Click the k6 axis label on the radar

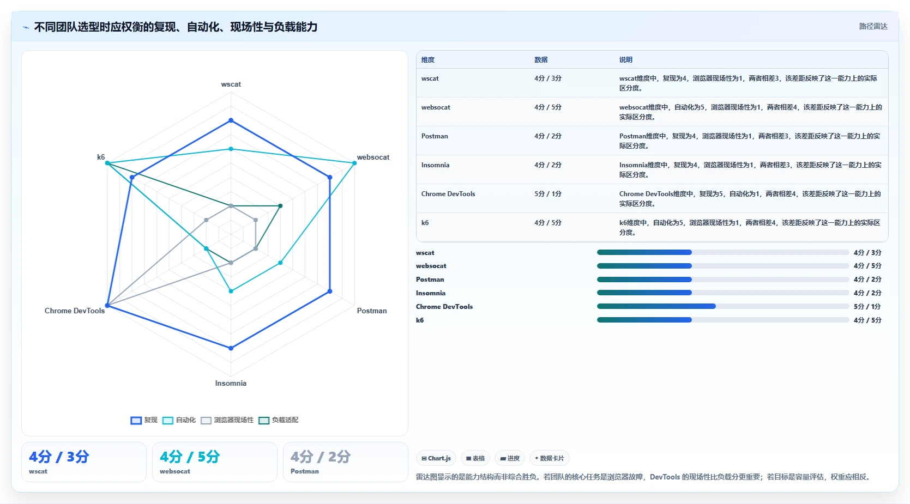pos(101,157)
